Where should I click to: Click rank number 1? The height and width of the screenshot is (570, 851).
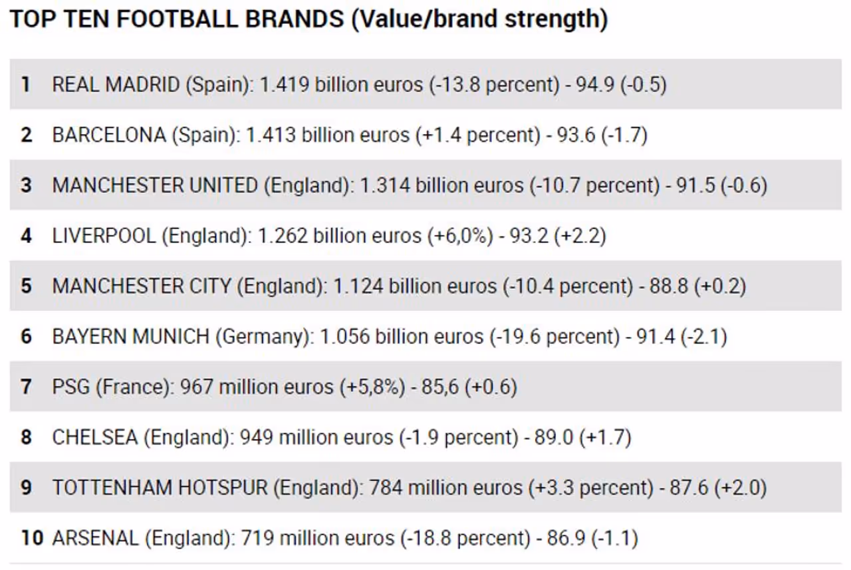(x=26, y=84)
